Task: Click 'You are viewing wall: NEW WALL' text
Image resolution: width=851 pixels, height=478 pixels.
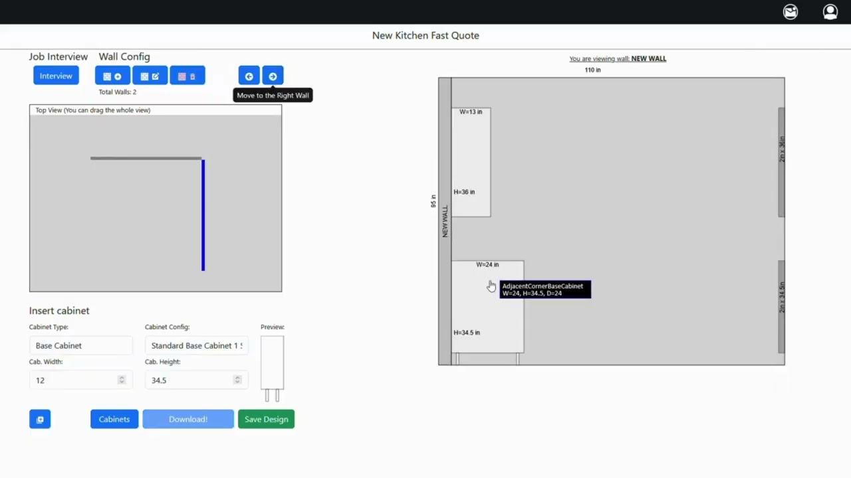Action: 618,58
